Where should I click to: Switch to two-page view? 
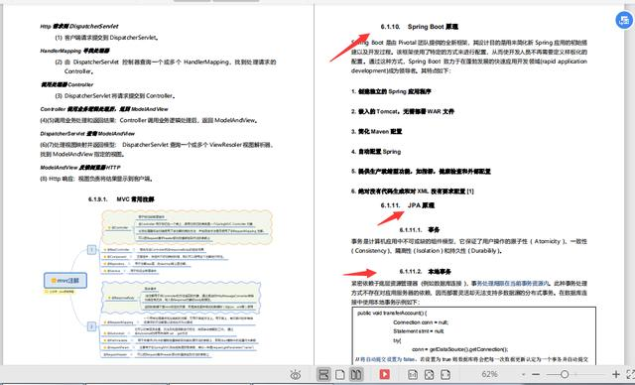(x=356, y=374)
